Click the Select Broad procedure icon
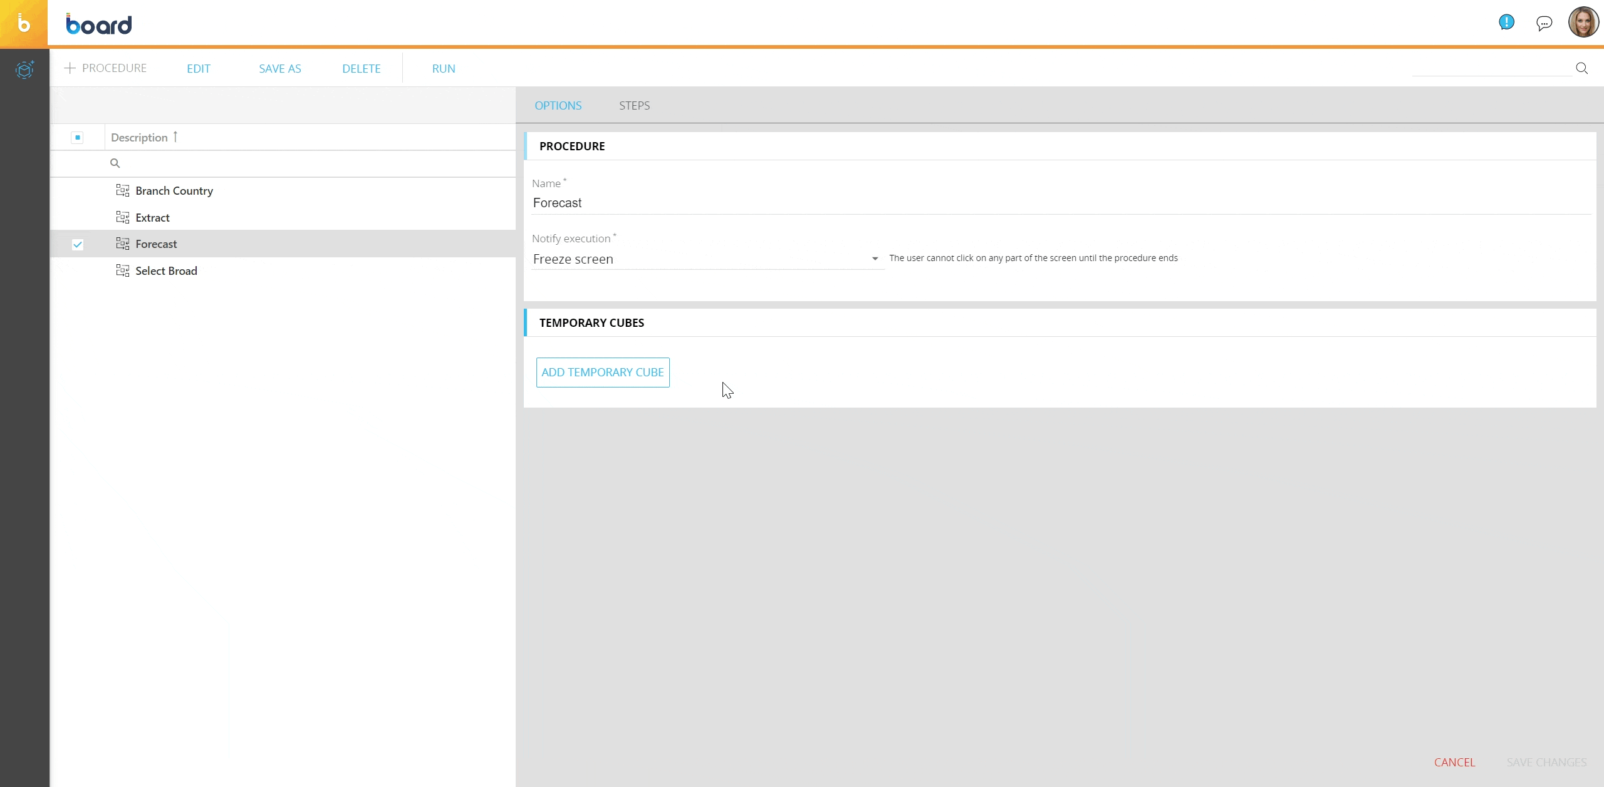The image size is (1604, 787). (123, 270)
